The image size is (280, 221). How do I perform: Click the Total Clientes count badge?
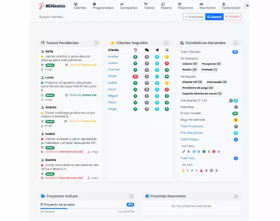(x=235, y=52)
